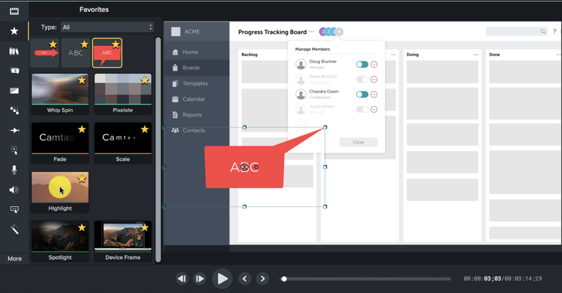Open the Done column ellipsis menu

[559, 55]
